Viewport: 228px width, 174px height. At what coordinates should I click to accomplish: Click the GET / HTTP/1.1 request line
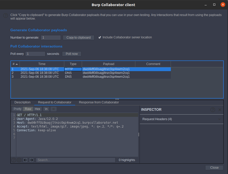[29, 115]
